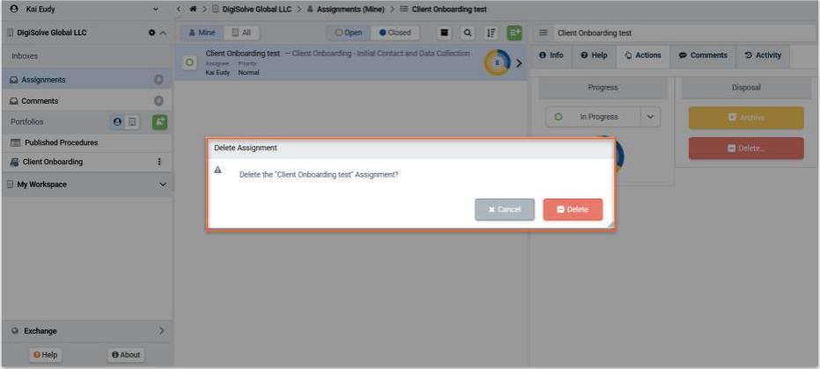Open the In Progress status dropdown arrow

650,117
